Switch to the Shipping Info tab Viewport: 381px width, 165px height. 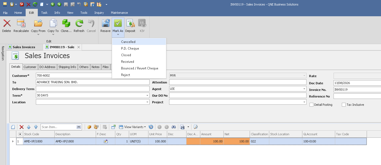67,67
